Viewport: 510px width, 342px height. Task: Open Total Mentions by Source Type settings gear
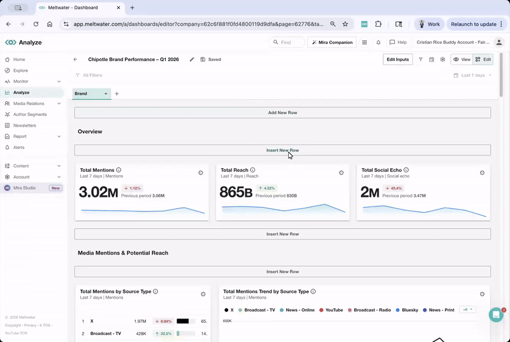(x=203, y=294)
